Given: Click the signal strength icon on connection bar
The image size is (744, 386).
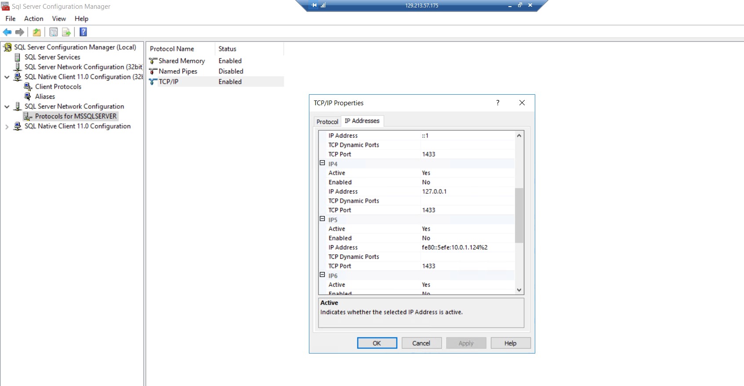Looking at the screenshot, I should click(x=323, y=5).
